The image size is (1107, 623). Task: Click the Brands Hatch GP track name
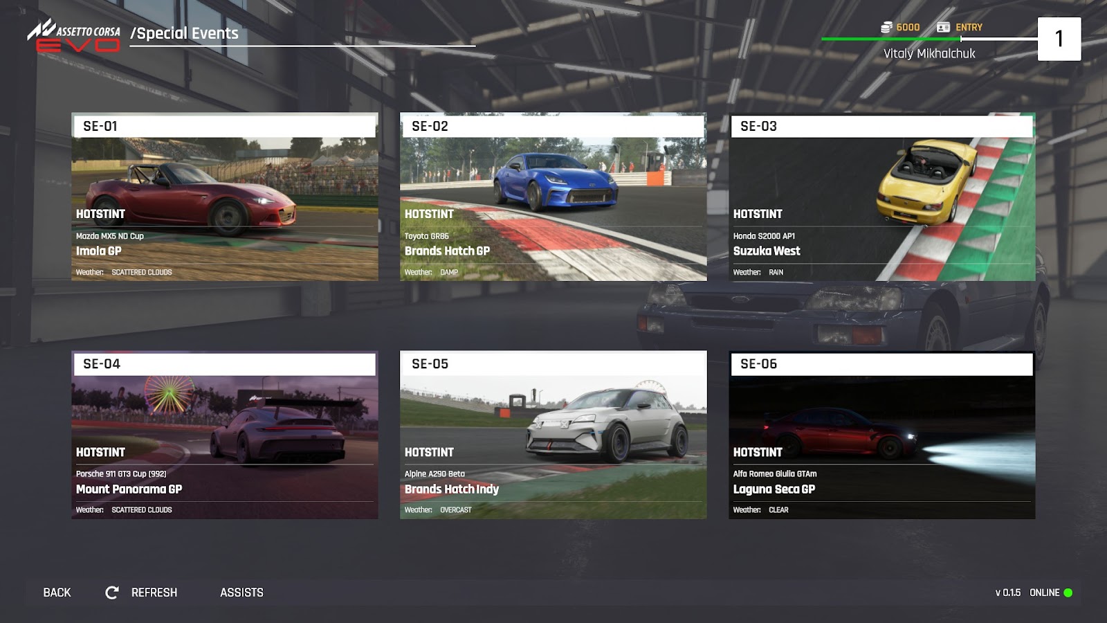[447, 251]
